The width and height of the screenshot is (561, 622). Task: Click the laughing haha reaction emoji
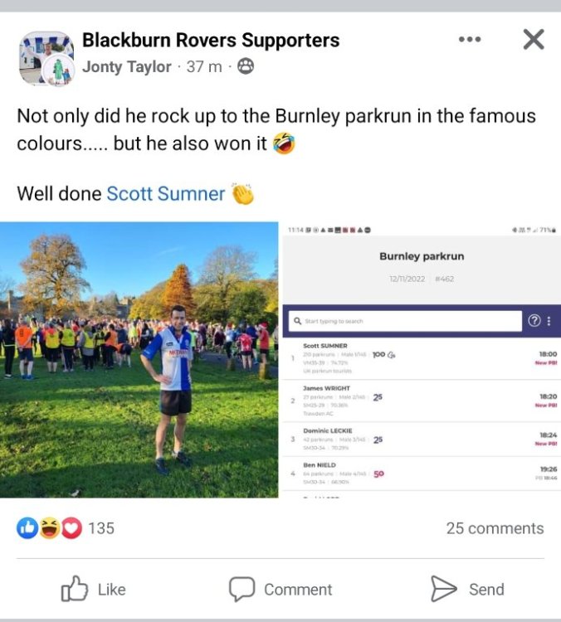pyautogui.click(x=49, y=528)
